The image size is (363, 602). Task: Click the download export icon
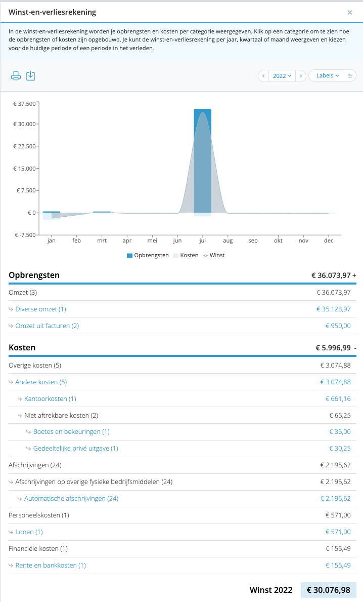(x=31, y=75)
